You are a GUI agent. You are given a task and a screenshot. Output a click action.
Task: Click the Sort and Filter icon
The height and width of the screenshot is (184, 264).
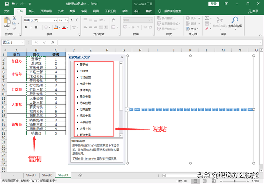(220, 22)
